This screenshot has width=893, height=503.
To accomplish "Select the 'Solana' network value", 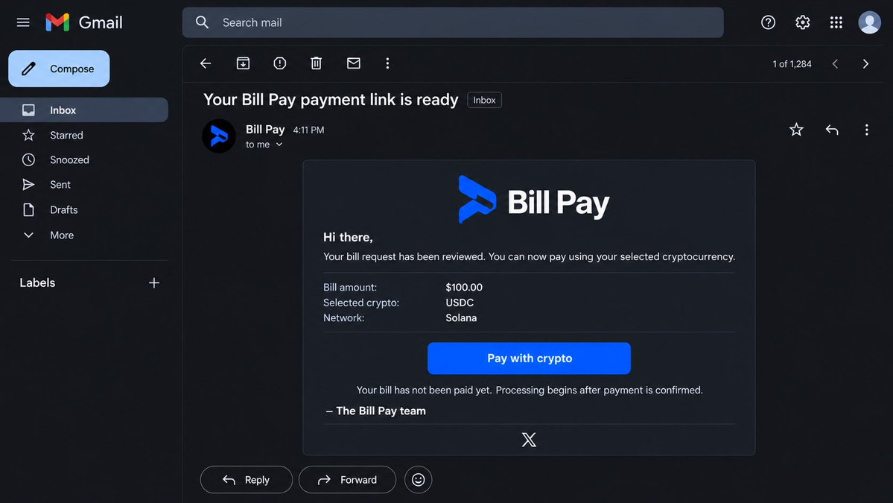I will [x=461, y=318].
